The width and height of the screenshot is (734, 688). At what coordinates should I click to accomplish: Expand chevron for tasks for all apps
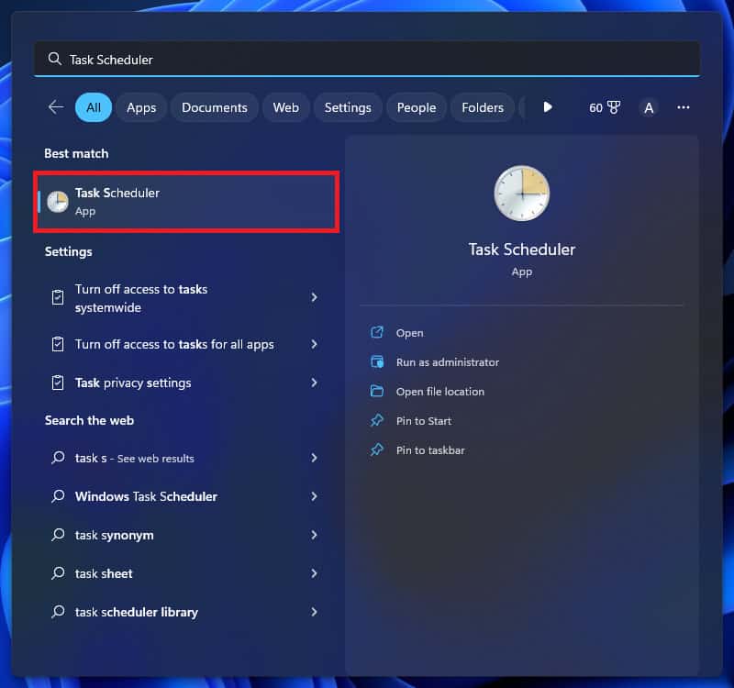tap(314, 345)
